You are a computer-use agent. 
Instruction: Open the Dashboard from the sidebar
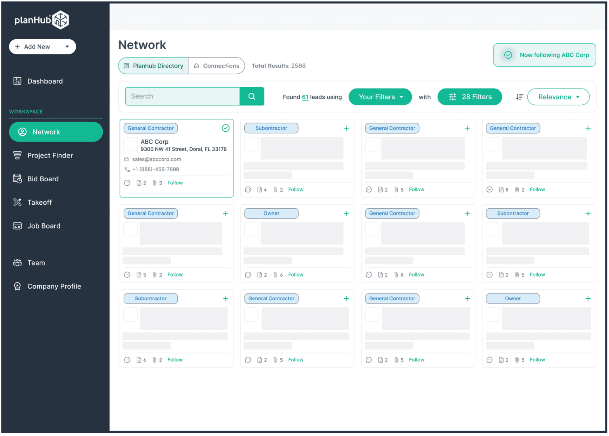(45, 81)
